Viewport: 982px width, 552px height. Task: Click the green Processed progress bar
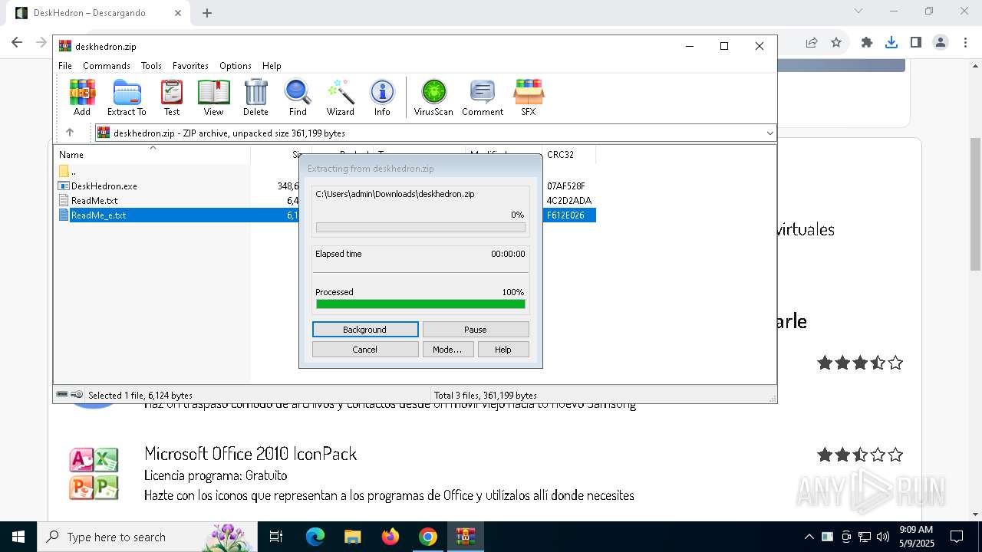click(x=420, y=304)
